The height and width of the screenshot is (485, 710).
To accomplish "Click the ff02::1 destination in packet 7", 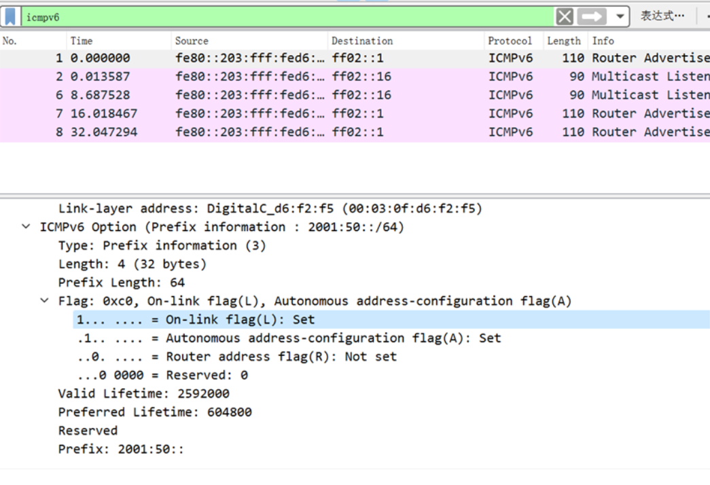I will 357,113.
